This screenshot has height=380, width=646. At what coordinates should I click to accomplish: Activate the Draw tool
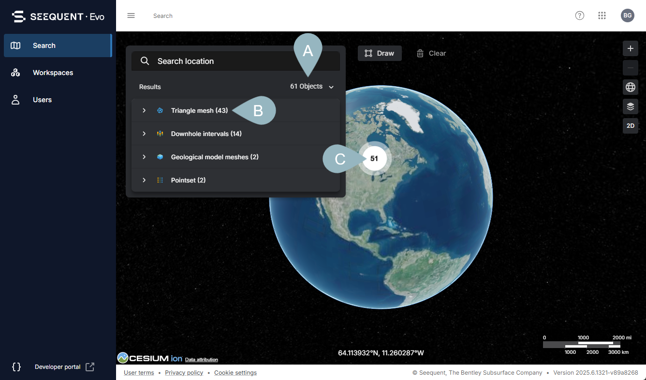point(380,53)
